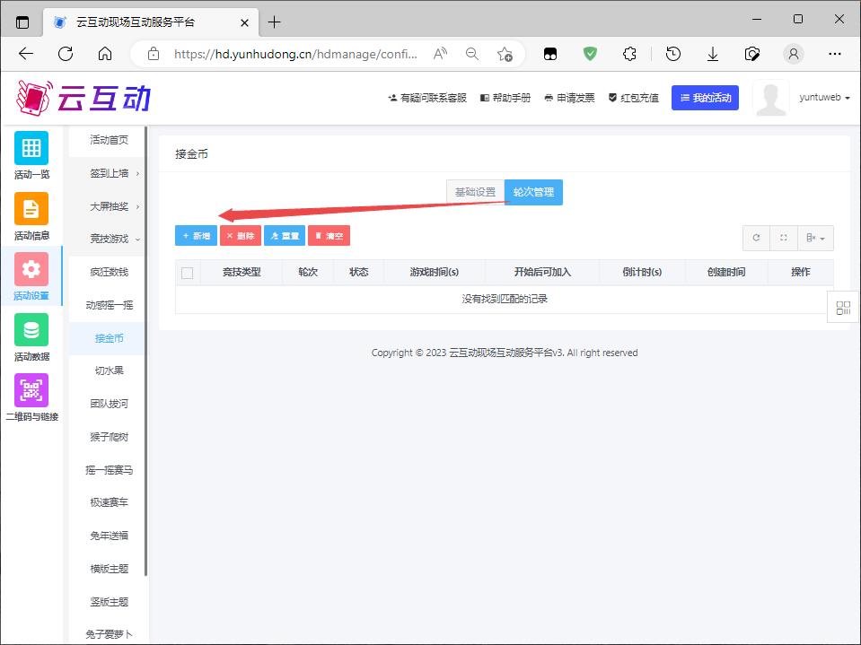Click the side menu scrollbar
Image resolution: width=861 pixels, height=645 pixels.
pyautogui.click(x=146, y=351)
